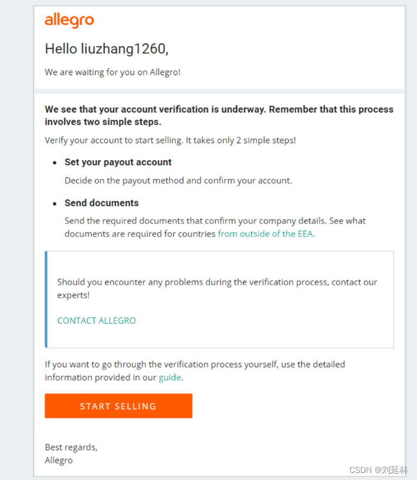Click the bullet before 'Set your payout account'

55,163
